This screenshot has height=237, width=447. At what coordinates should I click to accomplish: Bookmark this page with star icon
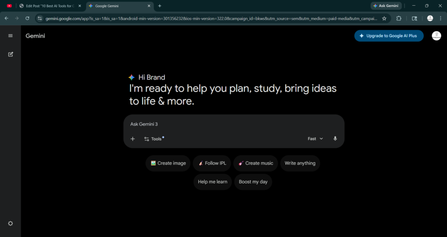coord(384,18)
